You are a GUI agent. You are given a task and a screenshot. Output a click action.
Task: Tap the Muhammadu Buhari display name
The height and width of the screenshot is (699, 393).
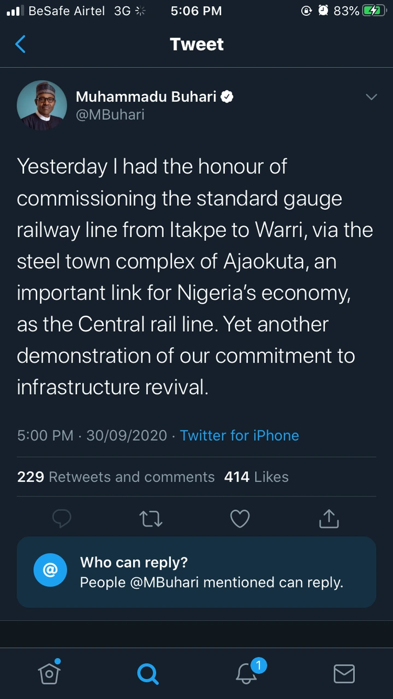146,97
